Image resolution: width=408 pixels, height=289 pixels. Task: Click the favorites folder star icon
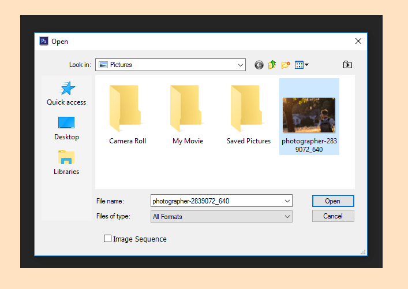click(347, 64)
